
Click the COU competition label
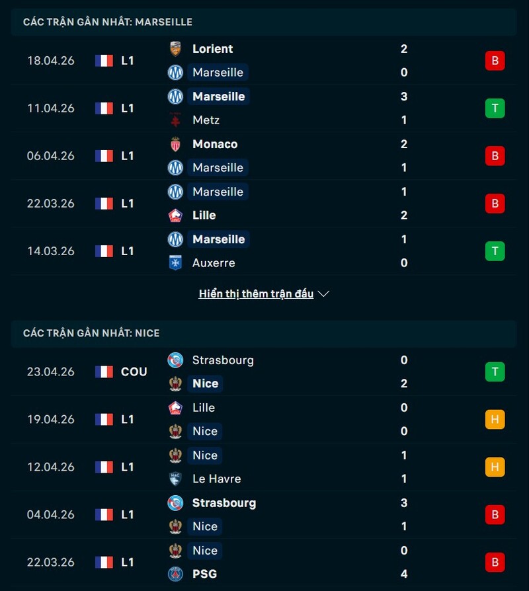pos(134,372)
